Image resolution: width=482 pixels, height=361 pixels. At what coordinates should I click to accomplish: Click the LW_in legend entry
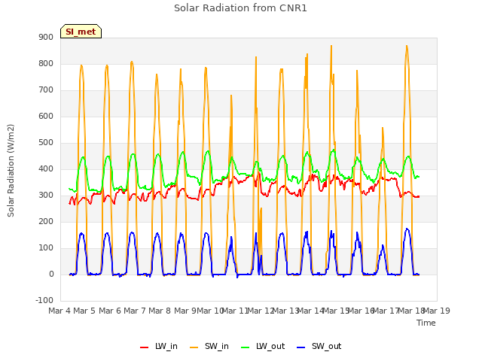pyautogui.click(x=159, y=346)
